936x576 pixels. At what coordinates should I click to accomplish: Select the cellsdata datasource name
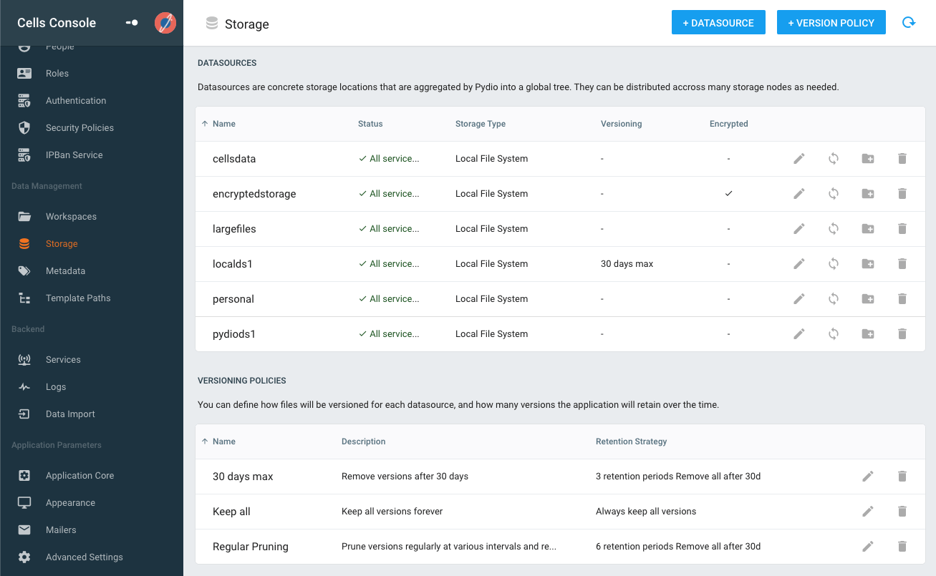click(x=234, y=159)
